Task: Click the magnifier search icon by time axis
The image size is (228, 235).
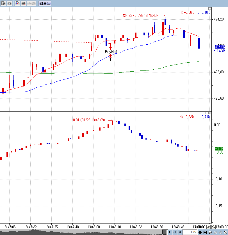Action: pos(214,227)
